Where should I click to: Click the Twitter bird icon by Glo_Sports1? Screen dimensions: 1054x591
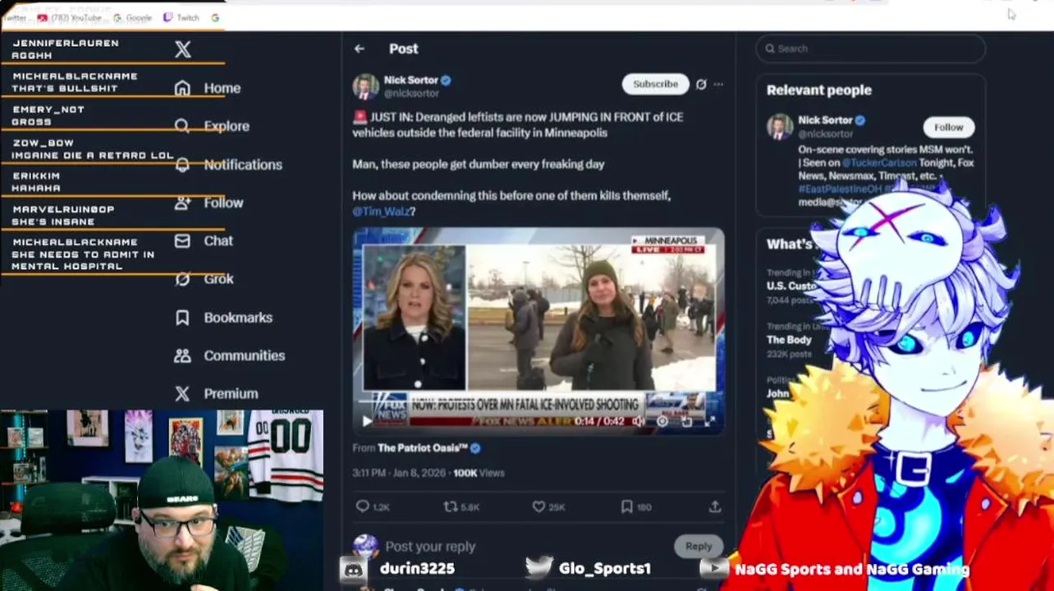(x=538, y=568)
